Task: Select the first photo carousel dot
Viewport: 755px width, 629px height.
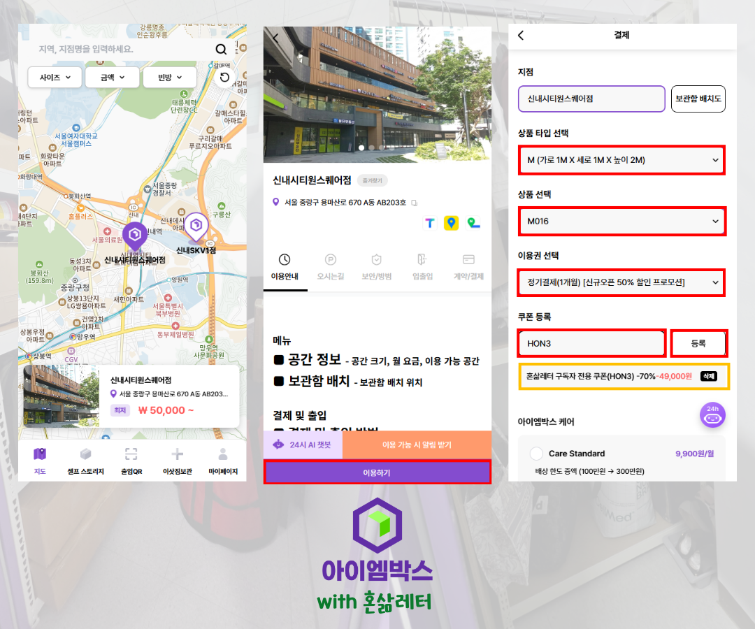Action: (x=361, y=147)
